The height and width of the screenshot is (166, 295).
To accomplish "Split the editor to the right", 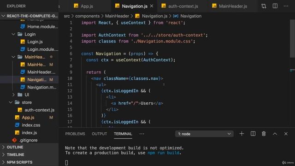I will [275, 6].
